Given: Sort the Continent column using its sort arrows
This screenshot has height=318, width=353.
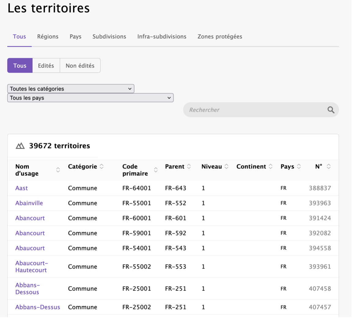Looking at the screenshot, I should pos(271,166).
